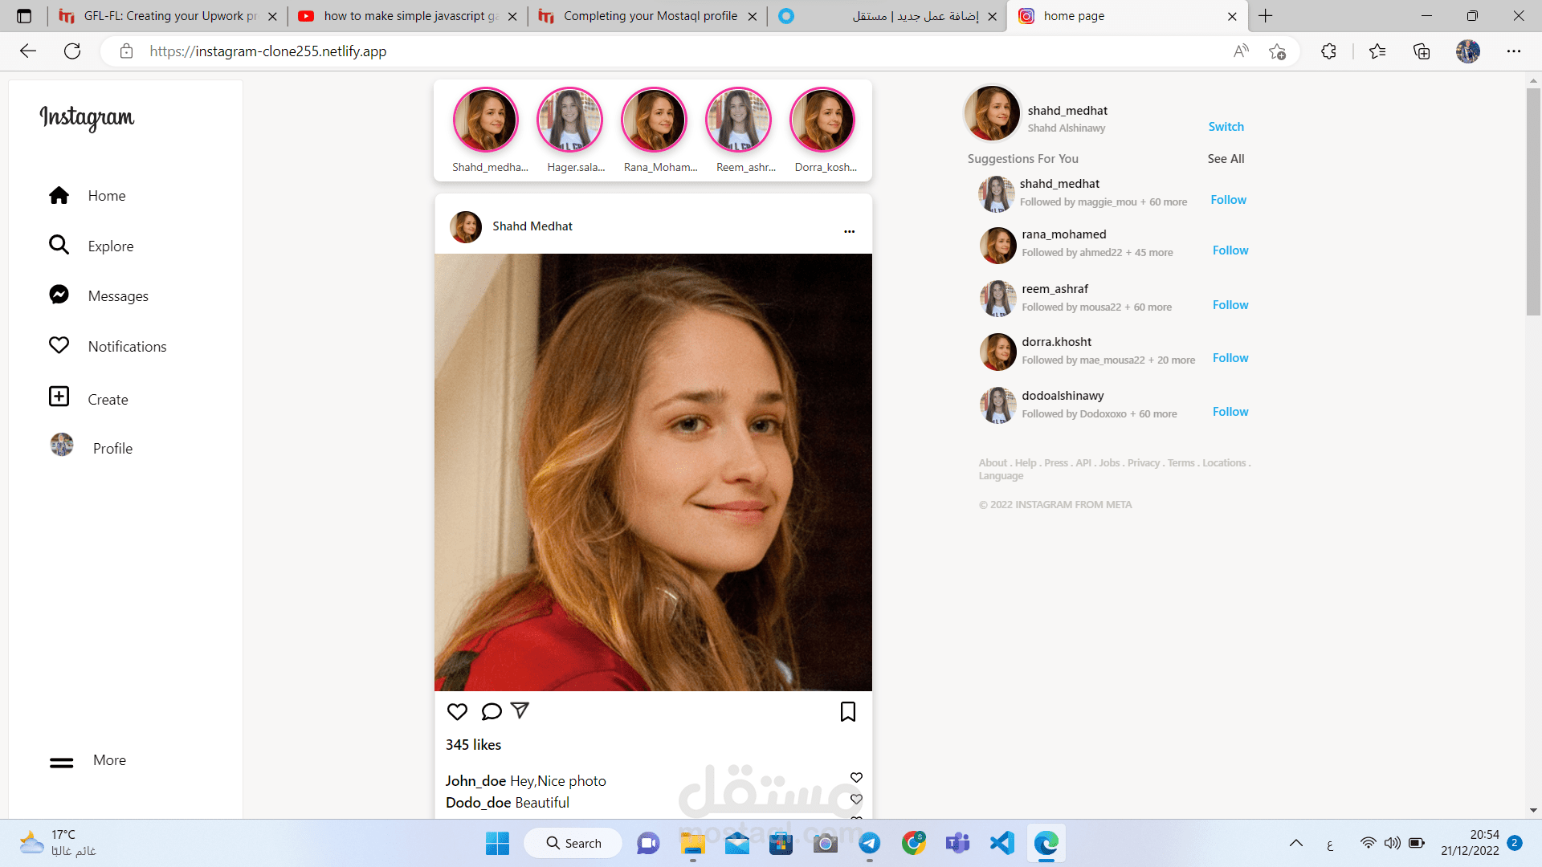Open Shahd Medhat post author name
1542x867 pixels.
pyautogui.click(x=532, y=226)
